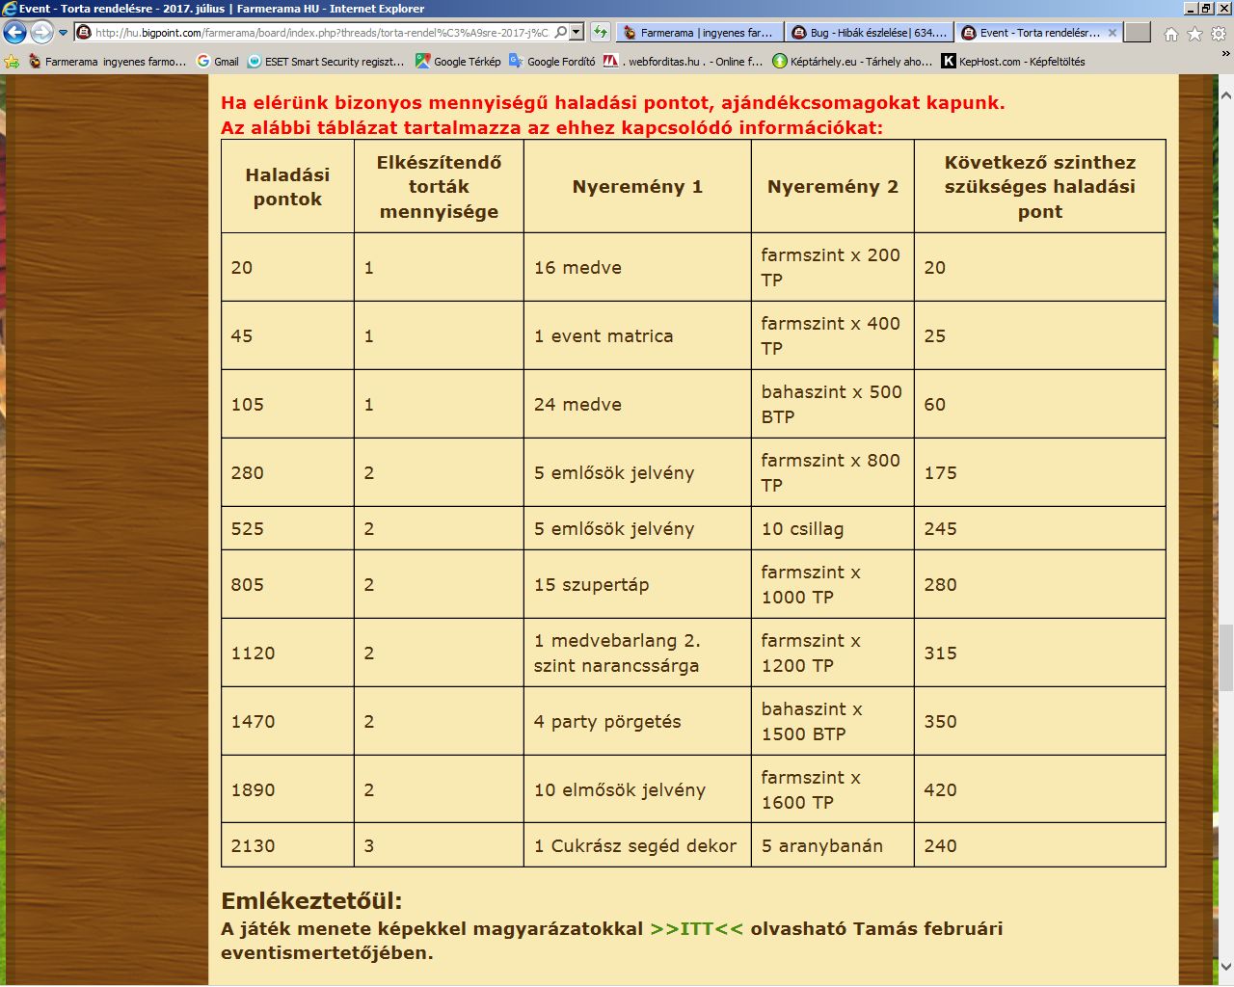
Task: Open the Gmail bookmark
Action: (x=218, y=61)
